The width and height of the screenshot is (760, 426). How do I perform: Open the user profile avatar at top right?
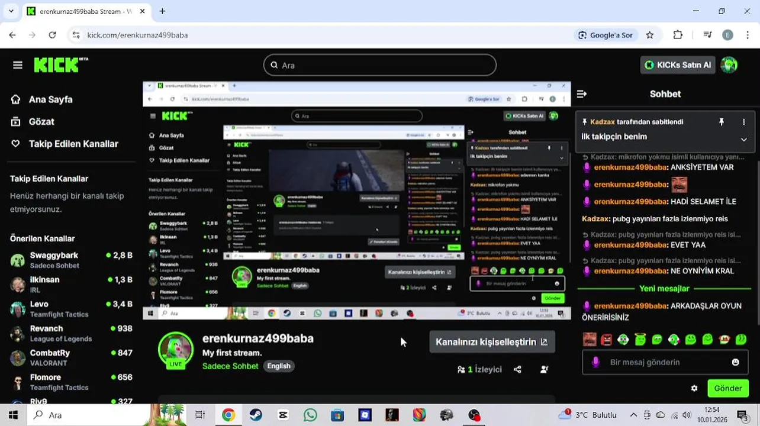(729, 65)
